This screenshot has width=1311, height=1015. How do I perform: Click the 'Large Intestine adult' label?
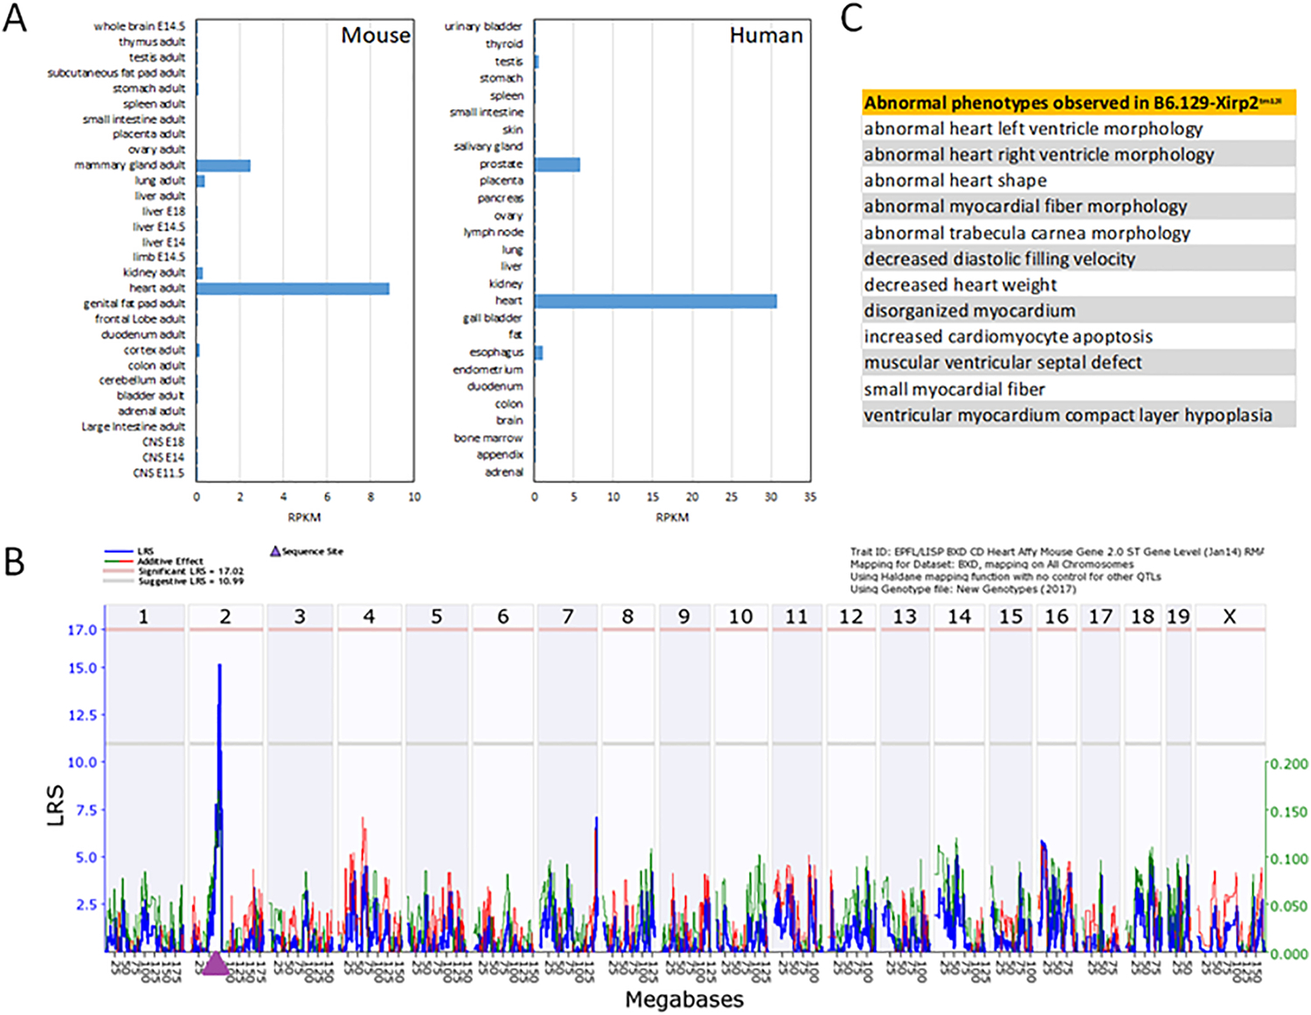[x=134, y=426]
